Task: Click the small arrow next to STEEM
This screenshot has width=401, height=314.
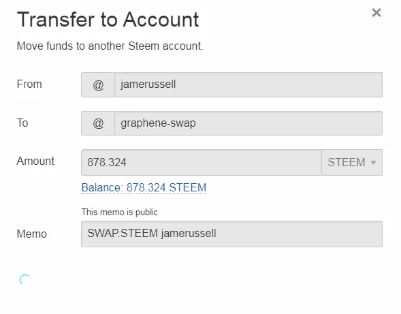Action: click(373, 163)
